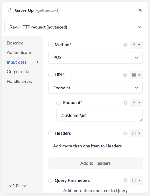The height and width of the screenshot is (196, 150).
Task: Change Headers array type selector
Action: click(136, 133)
